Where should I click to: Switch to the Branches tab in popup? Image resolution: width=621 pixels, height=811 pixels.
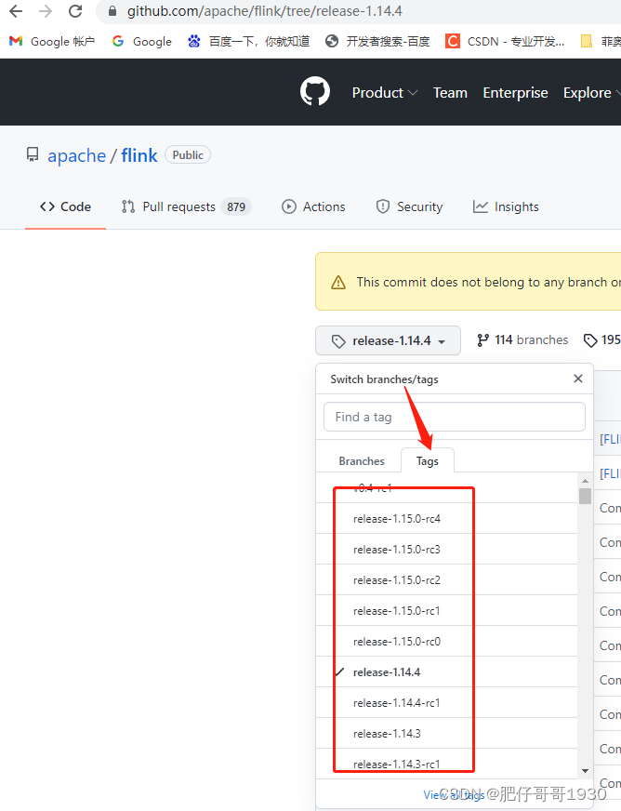coord(362,461)
